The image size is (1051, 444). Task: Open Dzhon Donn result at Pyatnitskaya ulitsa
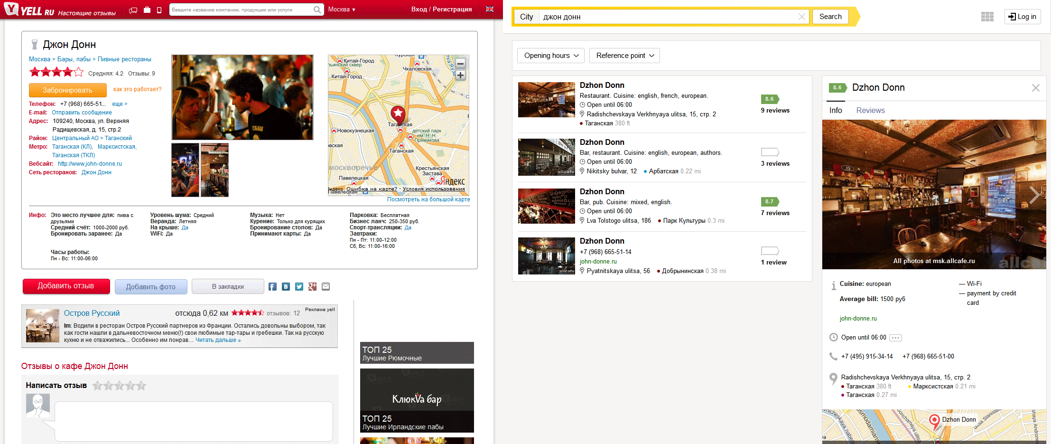(602, 241)
